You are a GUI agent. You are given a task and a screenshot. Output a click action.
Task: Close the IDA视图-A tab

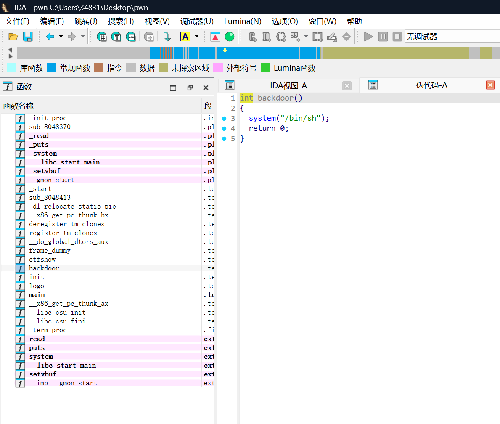pyautogui.click(x=347, y=85)
